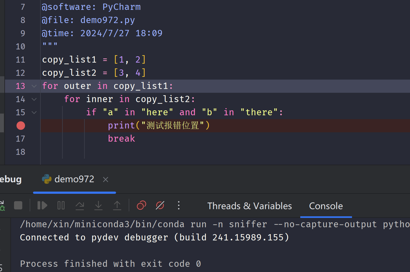Close the demo972 debug tab
Viewport: 410px width, 272px height.
106,180
